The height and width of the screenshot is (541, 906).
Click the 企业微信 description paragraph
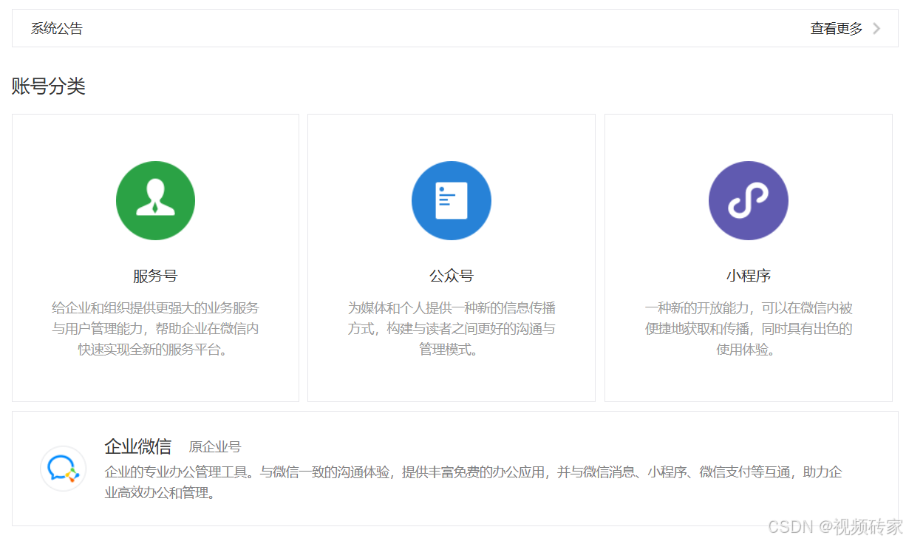click(474, 482)
